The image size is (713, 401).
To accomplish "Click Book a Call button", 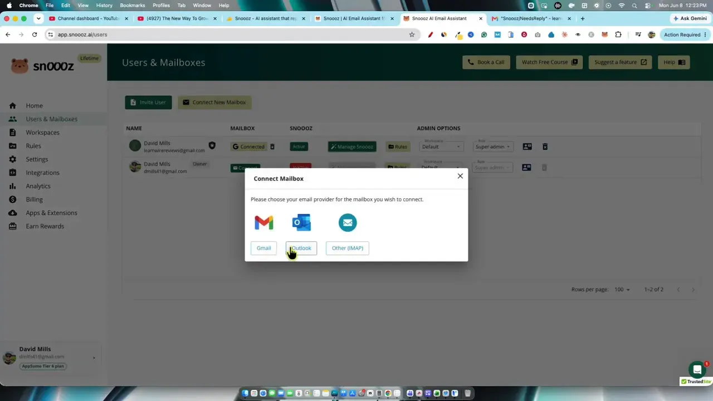I will click(x=486, y=62).
